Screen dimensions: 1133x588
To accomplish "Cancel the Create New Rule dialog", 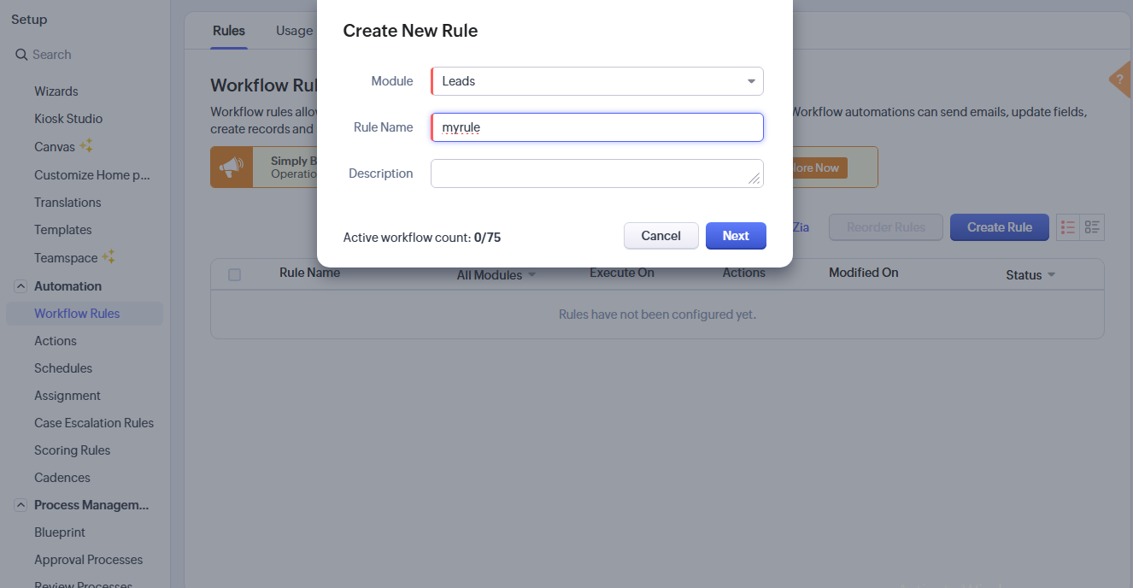I will 660,236.
